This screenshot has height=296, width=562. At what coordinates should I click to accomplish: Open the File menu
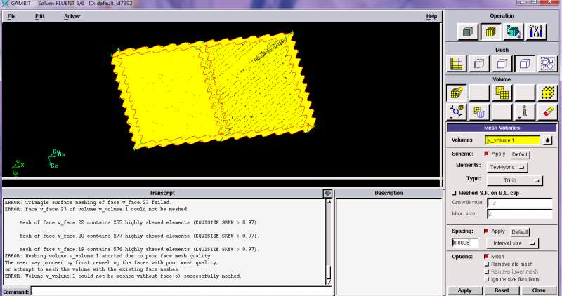tap(11, 16)
